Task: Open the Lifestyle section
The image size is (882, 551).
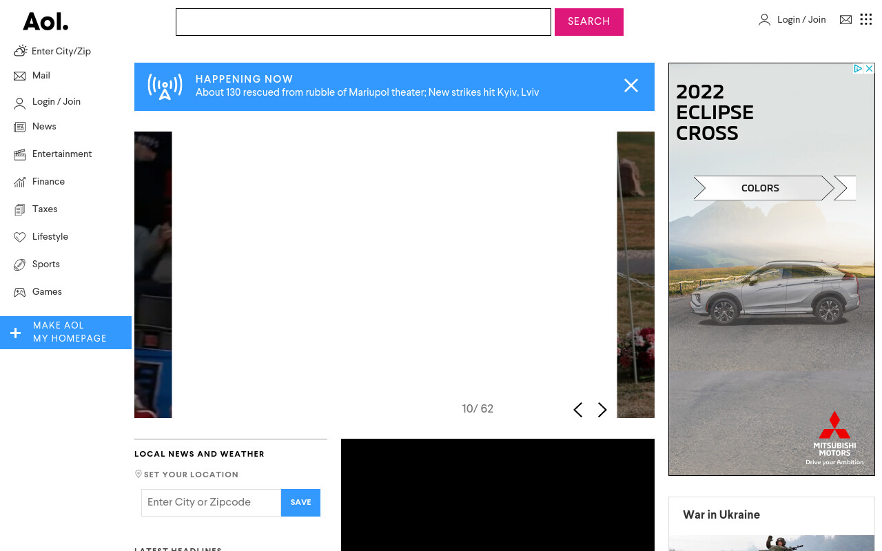Action: tap(50, 237)
